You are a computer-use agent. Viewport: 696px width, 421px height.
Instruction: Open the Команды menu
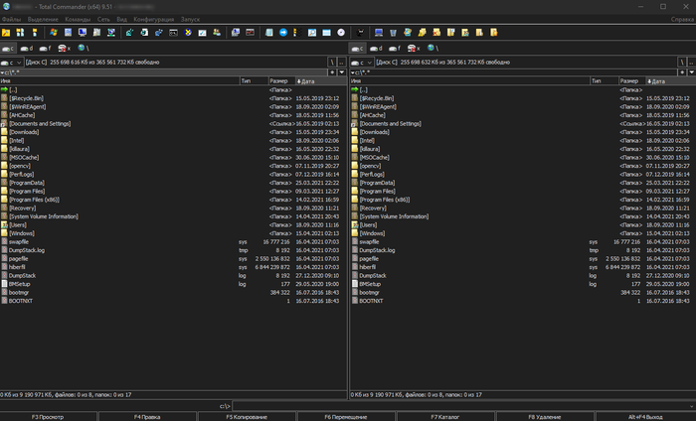tap(78, 20)
